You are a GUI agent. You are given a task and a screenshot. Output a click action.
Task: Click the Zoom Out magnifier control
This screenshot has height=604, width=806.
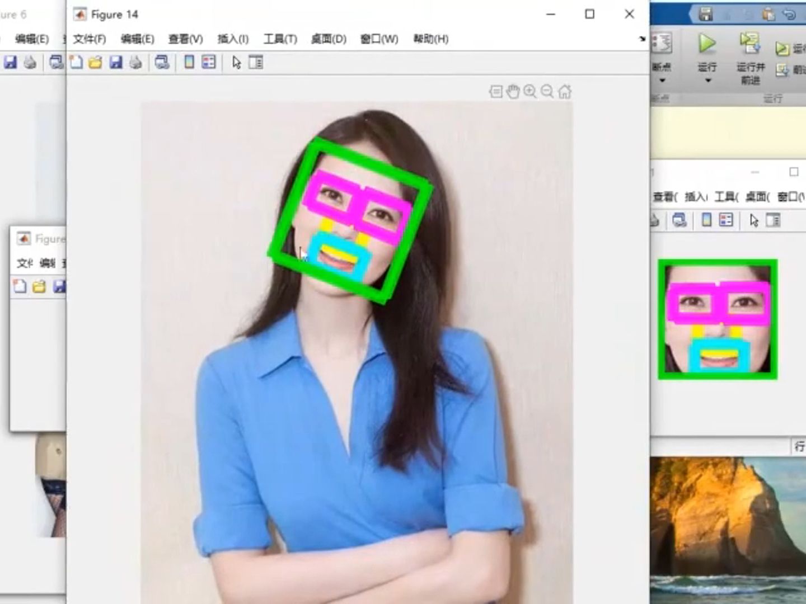tap(547, 91)
